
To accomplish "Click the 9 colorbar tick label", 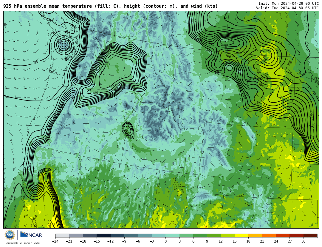I will (207, 241).
